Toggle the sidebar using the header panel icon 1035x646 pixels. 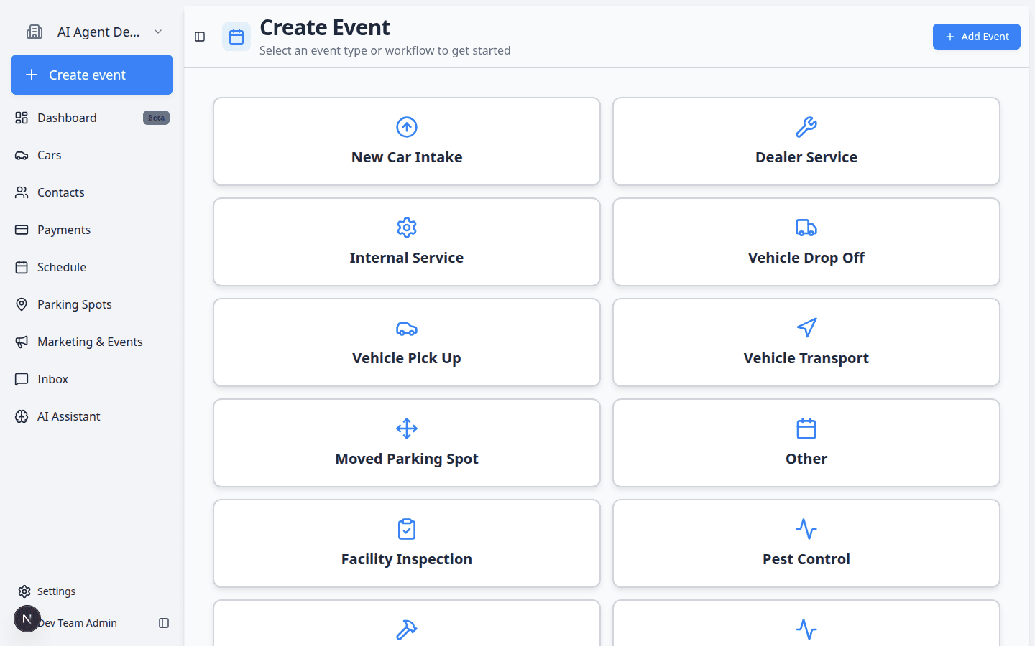coord(200,37)
